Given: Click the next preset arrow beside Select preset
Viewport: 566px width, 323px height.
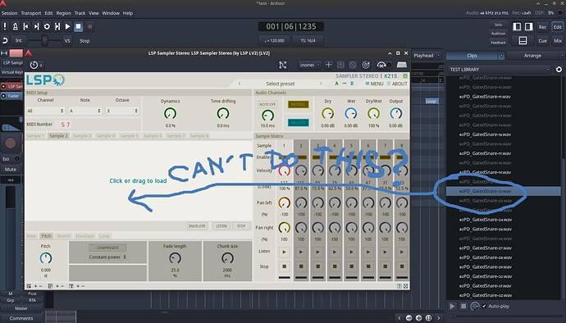Looking at the screenshot, I should coord(320,84).
